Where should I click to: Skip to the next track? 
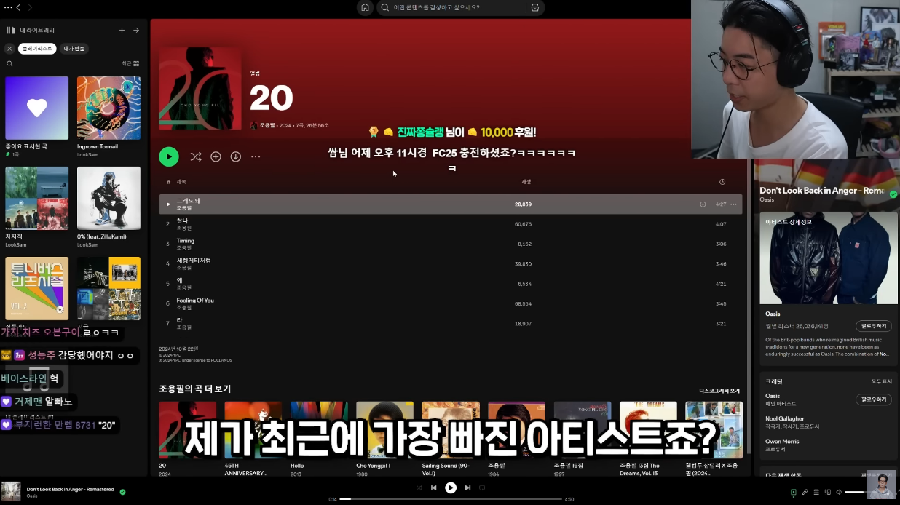click(x=467, y=488)
